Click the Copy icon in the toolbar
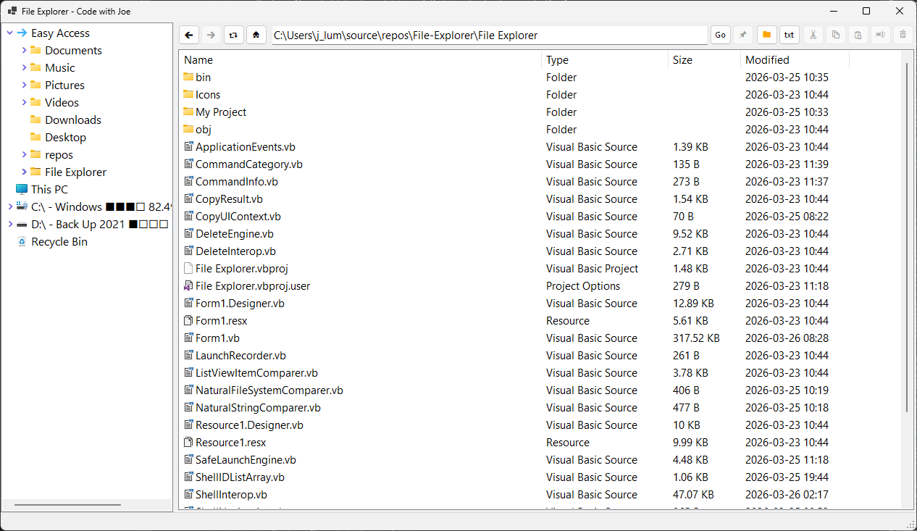This screenshot has height=531, width=917. tap(836, 35)
